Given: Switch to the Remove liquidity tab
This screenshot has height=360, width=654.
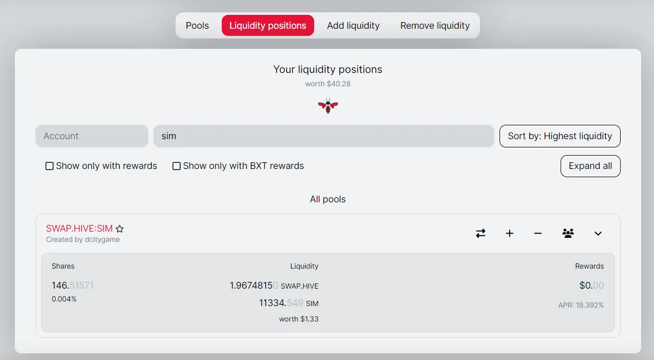Looking at the screenshot, I should 435,25.
